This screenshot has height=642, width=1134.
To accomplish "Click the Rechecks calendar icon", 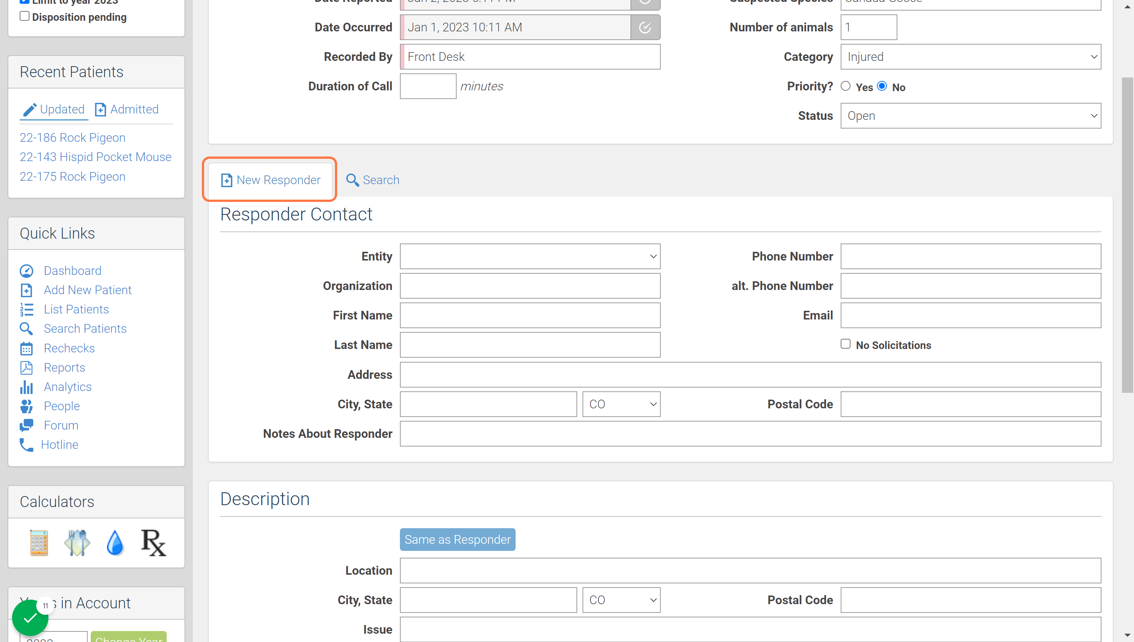I will tap(26, 348).
